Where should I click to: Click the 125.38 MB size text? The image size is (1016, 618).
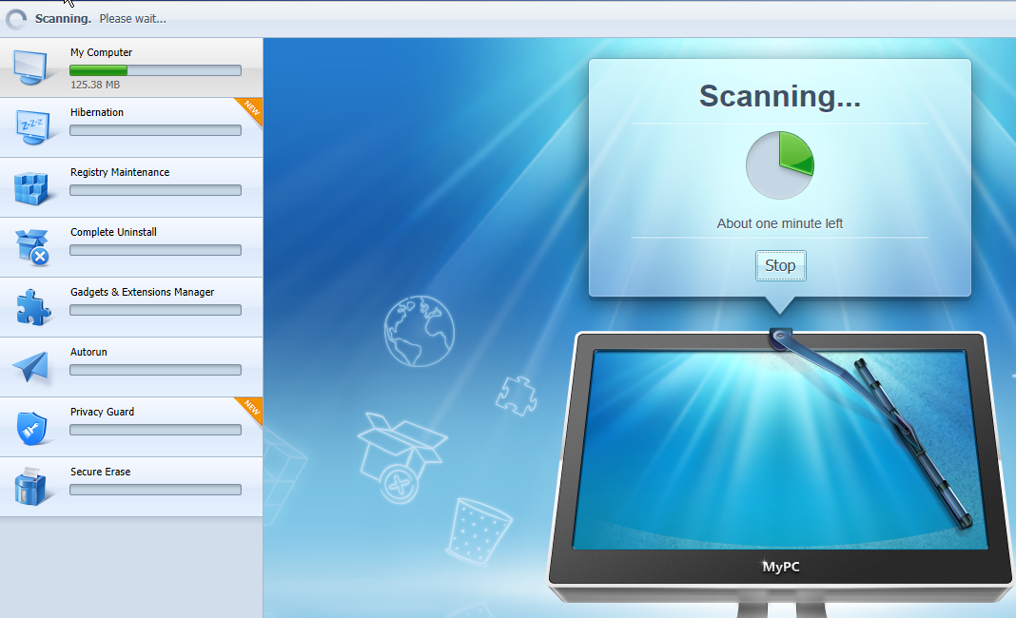(95, 85)
